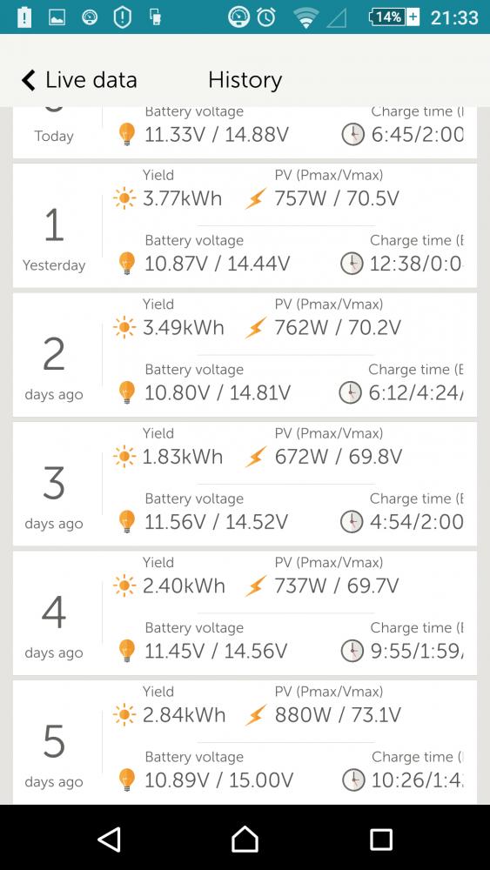Tap the lightning bolt icon next to 762W
The height and width of the screenshot is (870, 490).
(256, 328)
